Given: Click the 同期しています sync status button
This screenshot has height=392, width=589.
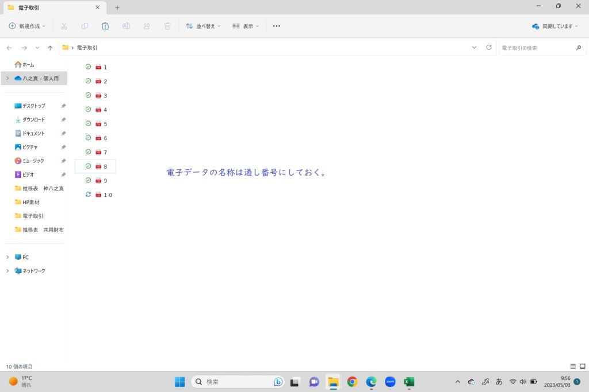Looking at the screenshot, I should tap(553, 26).
